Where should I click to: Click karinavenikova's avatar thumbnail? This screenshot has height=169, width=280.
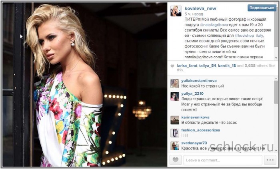click(x=175, y=120)
